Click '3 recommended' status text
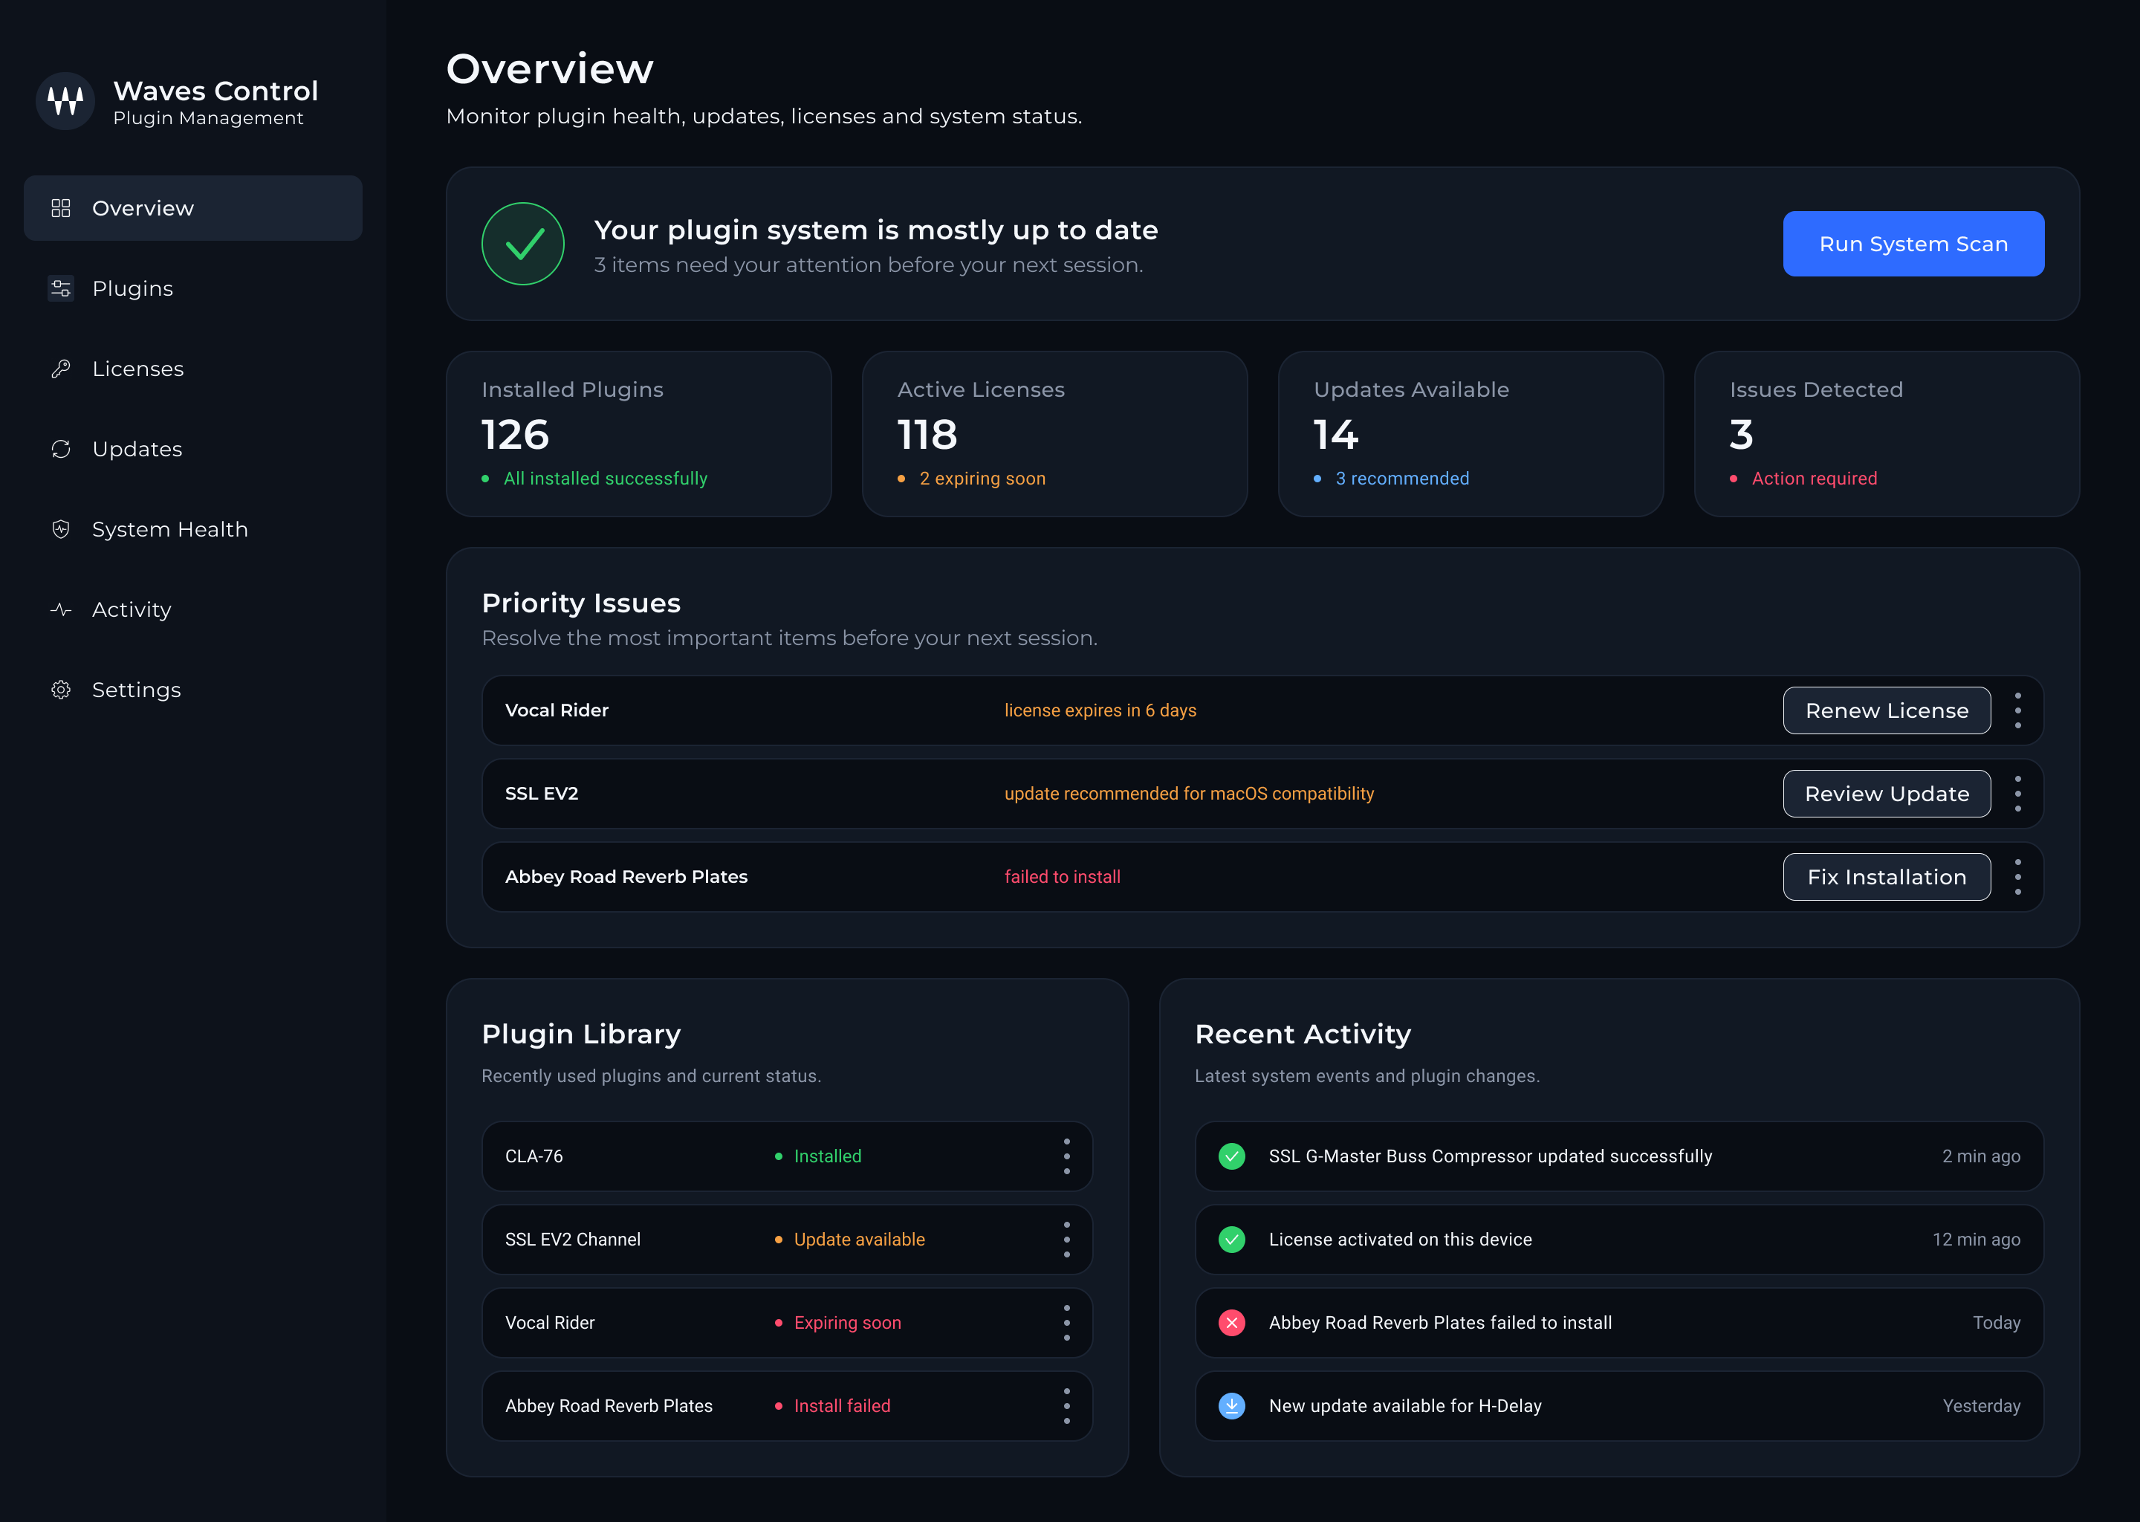 tap(1401, 479)
